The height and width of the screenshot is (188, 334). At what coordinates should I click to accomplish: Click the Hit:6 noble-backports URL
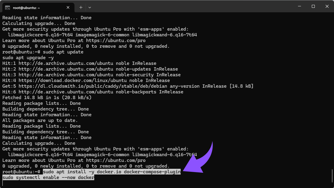click(66, 92)
